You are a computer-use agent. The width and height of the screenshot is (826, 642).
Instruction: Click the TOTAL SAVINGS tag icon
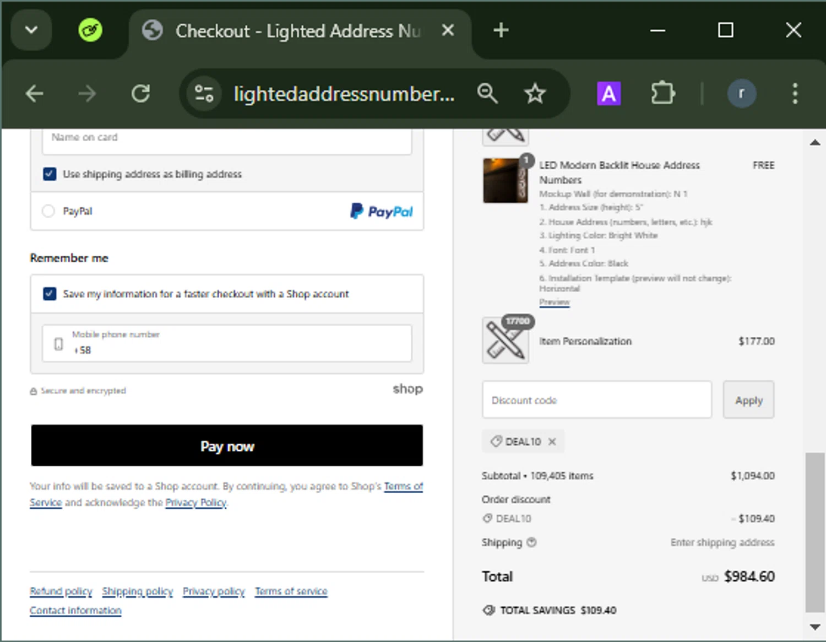pos(488,610)
